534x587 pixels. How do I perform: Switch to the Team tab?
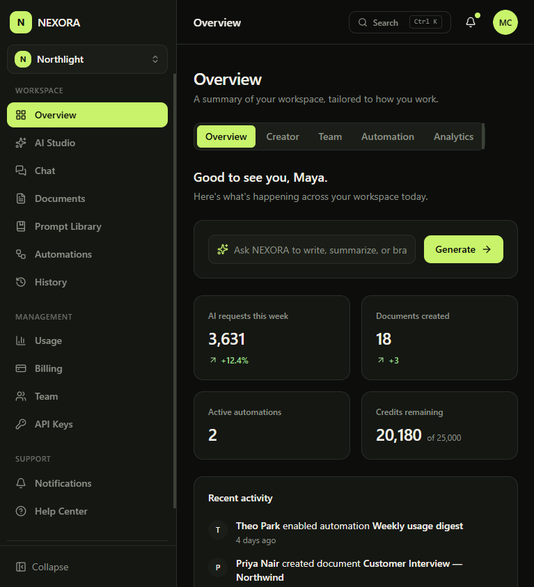pyautogui.click(x=330, y=136)
